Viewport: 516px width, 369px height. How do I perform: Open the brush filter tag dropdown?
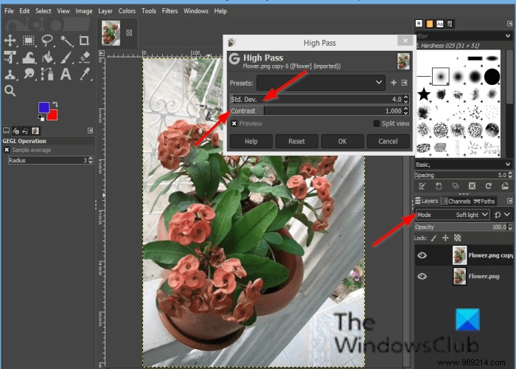[508, 35]
